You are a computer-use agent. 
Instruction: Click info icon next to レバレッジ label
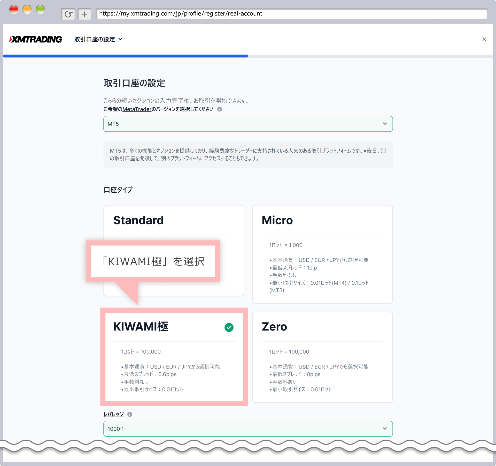pyautogui.click(x=130, y=414)
